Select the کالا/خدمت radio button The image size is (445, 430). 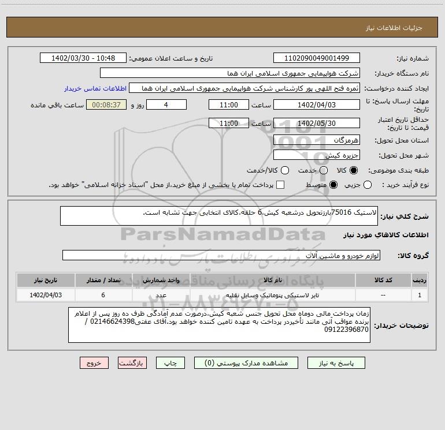click(x=285, y=170)
